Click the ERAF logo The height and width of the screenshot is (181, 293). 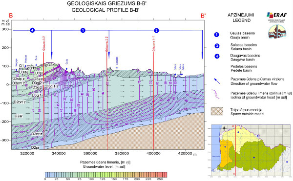[x=276, y=17]
